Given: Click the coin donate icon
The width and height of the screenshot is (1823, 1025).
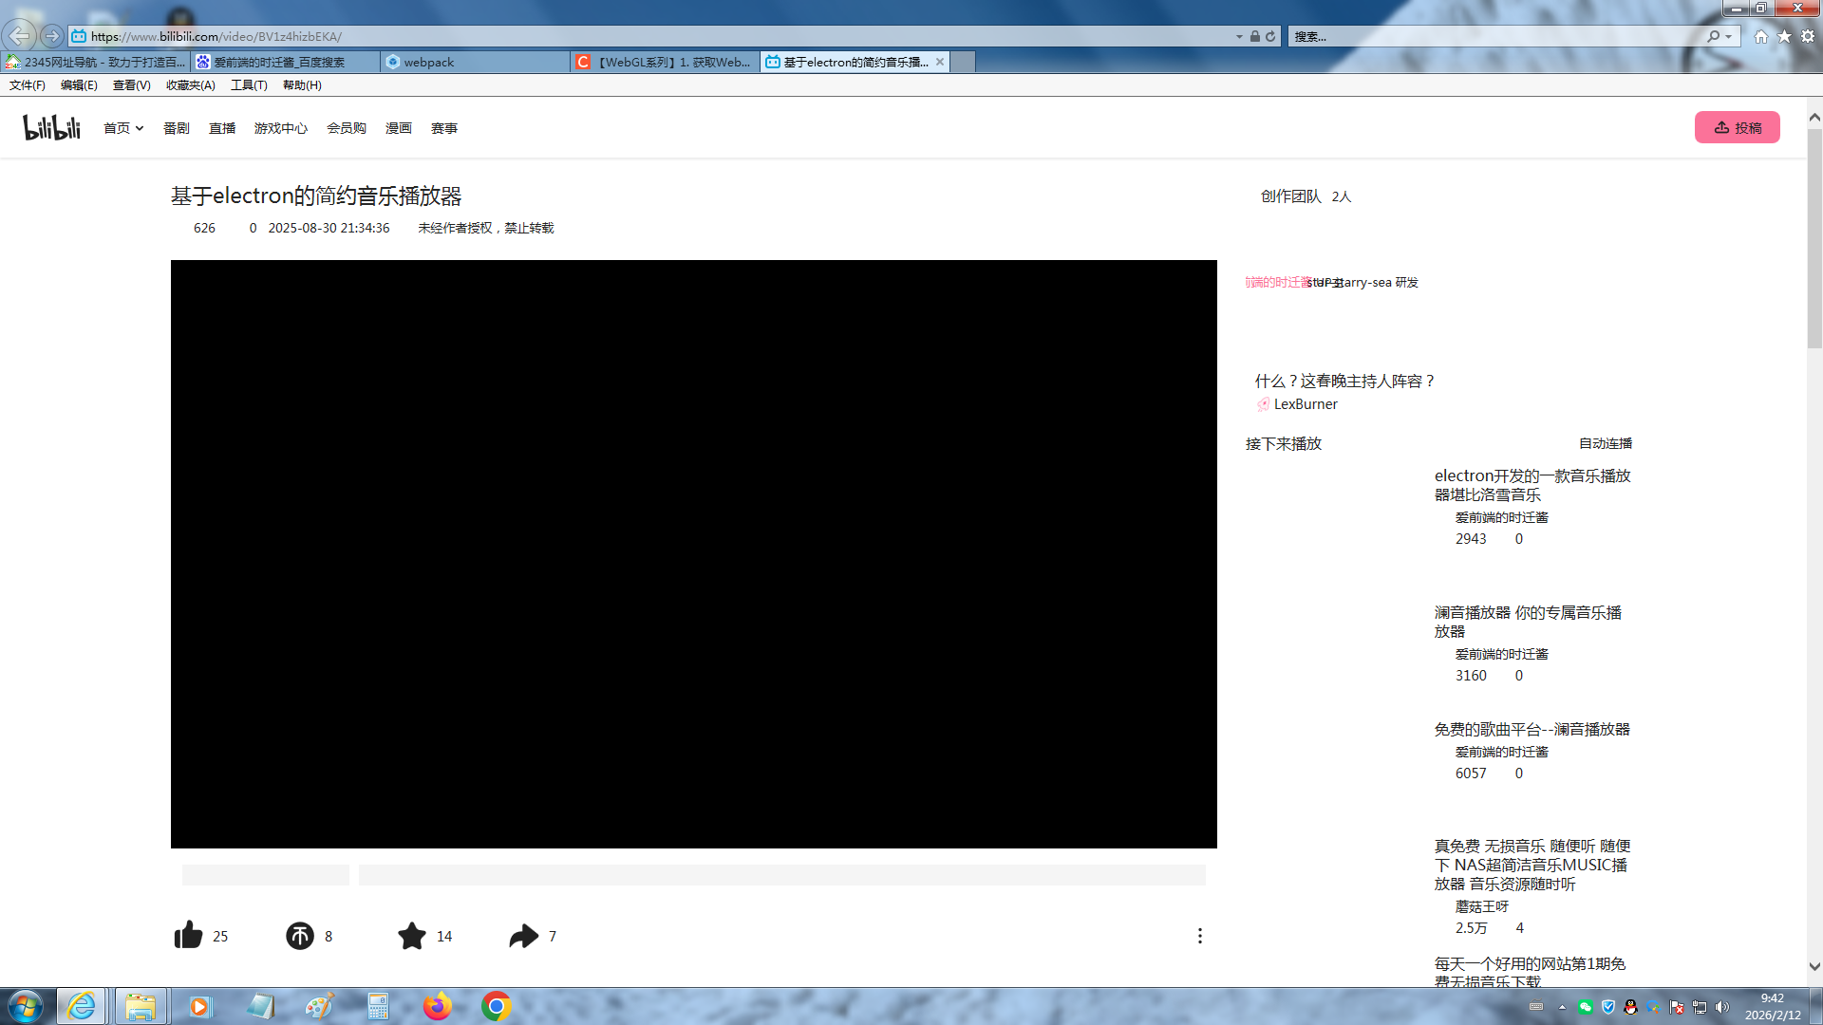Looking at the screenshot, I should tap(300, 936).
